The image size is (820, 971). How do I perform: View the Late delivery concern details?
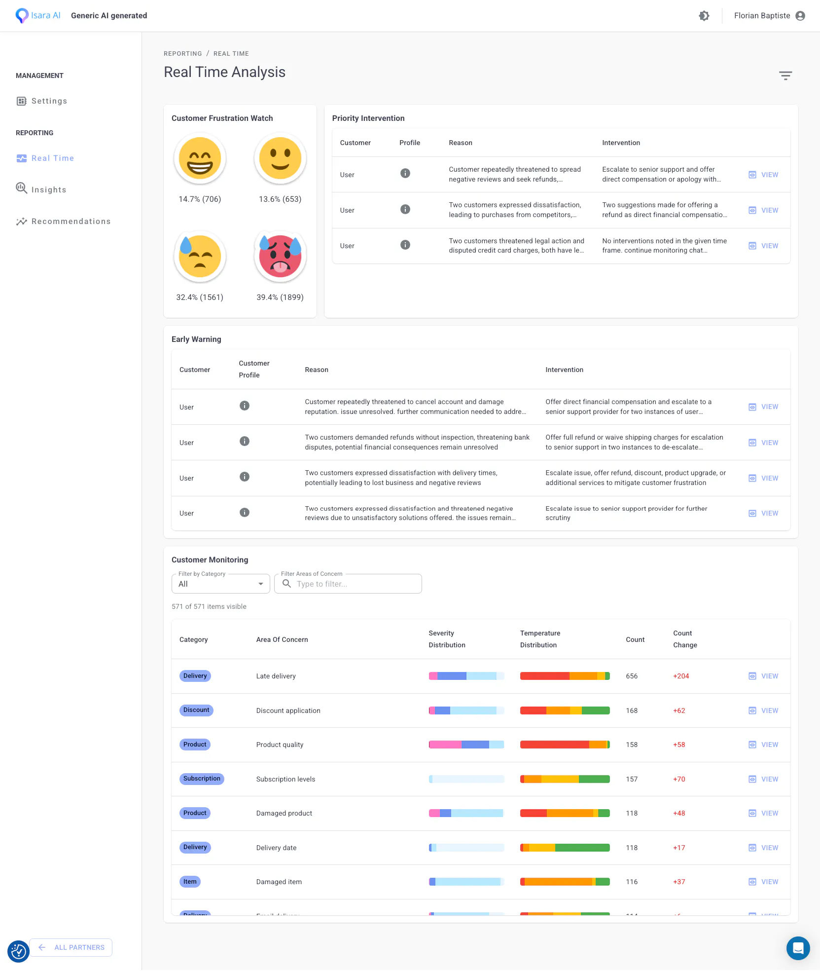click(x=763, y=676)
